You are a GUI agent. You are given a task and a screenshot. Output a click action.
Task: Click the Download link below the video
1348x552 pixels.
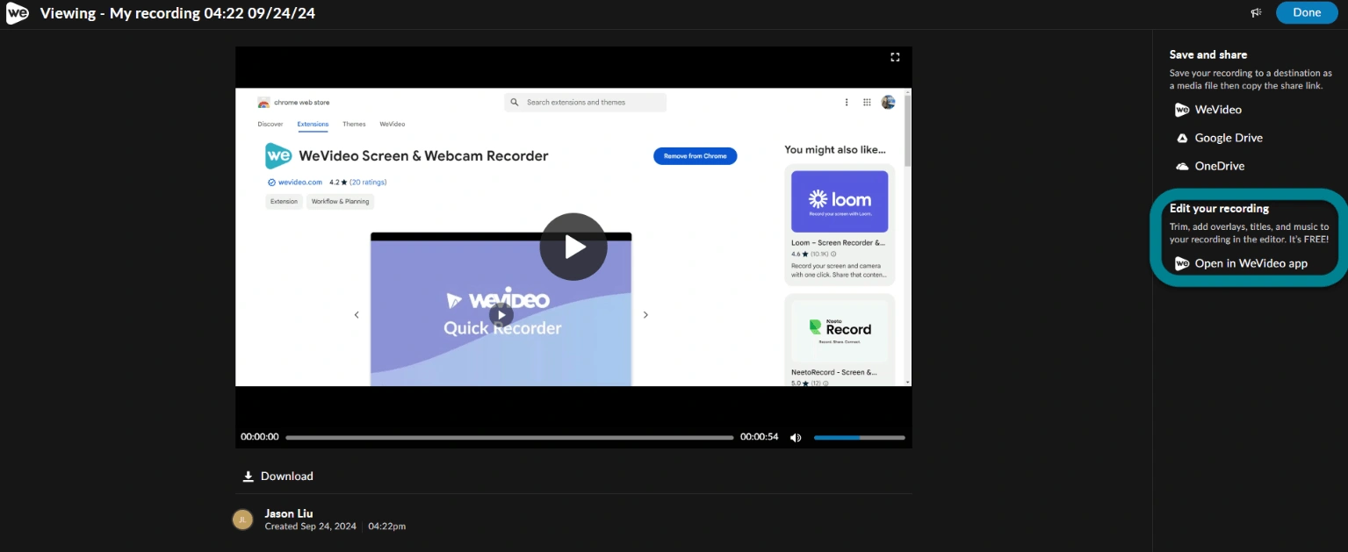(x=278, y=477)
